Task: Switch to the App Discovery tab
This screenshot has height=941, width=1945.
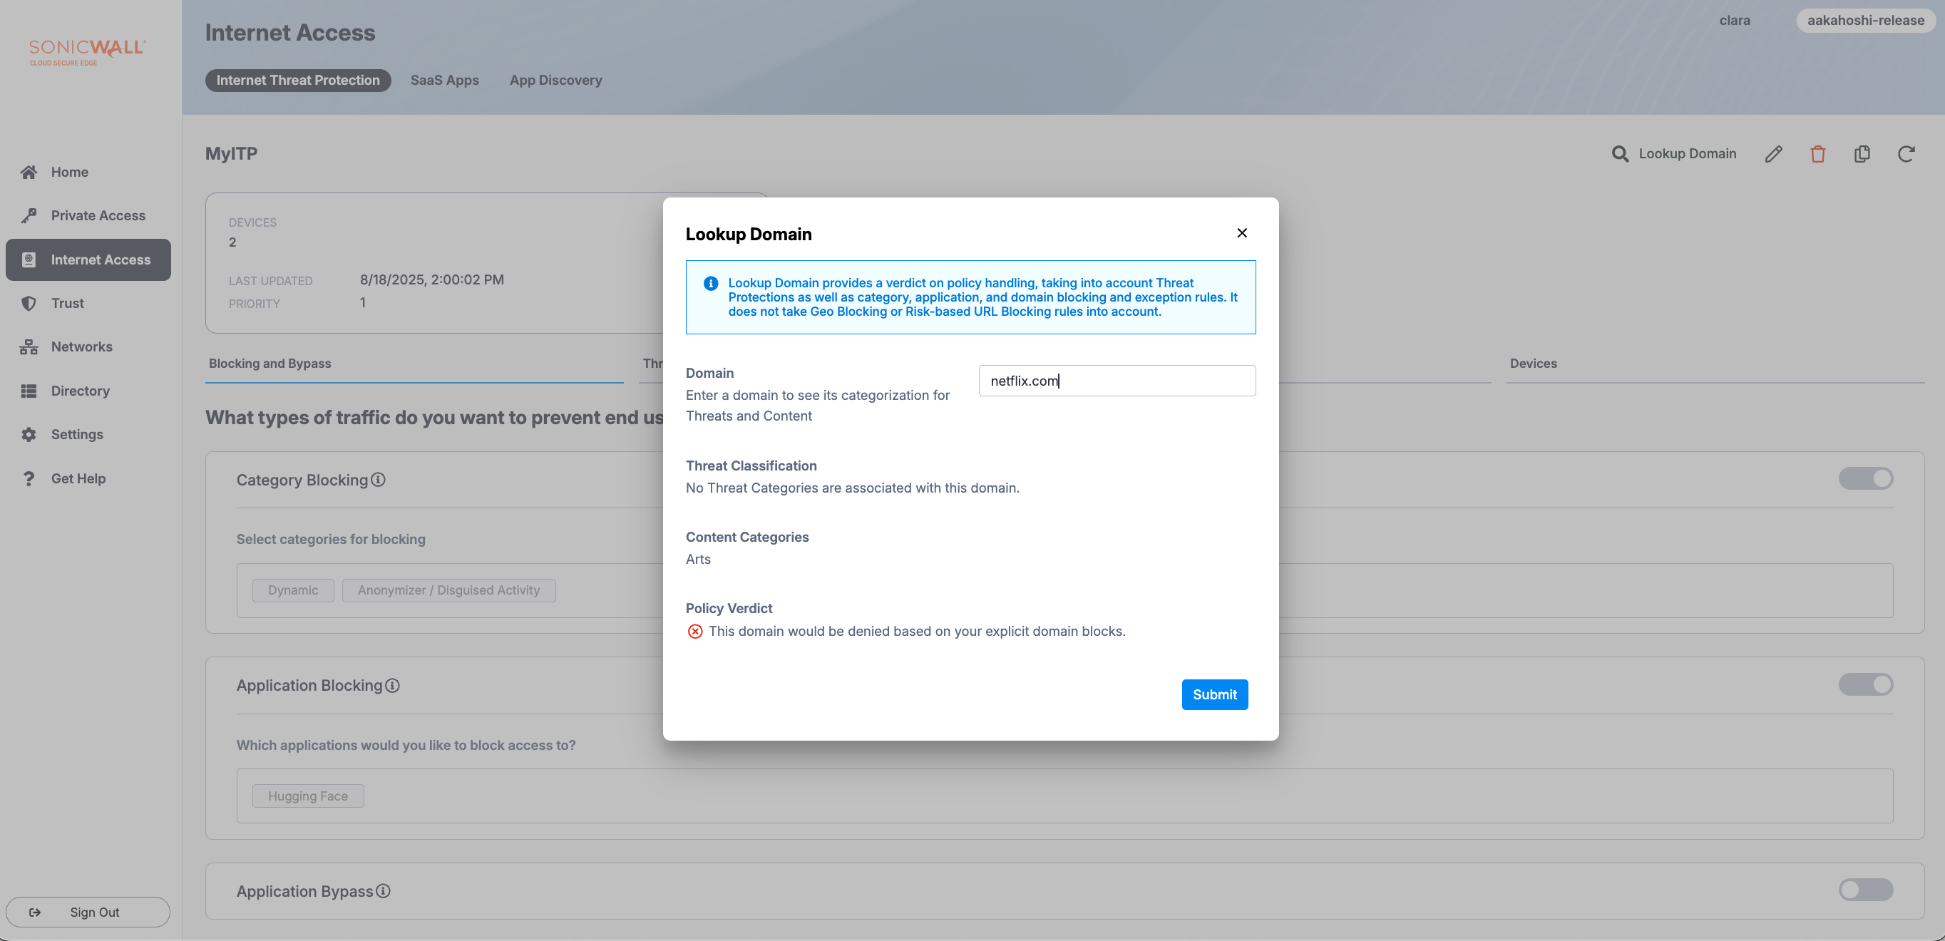Action: click(x=555, y=80)
